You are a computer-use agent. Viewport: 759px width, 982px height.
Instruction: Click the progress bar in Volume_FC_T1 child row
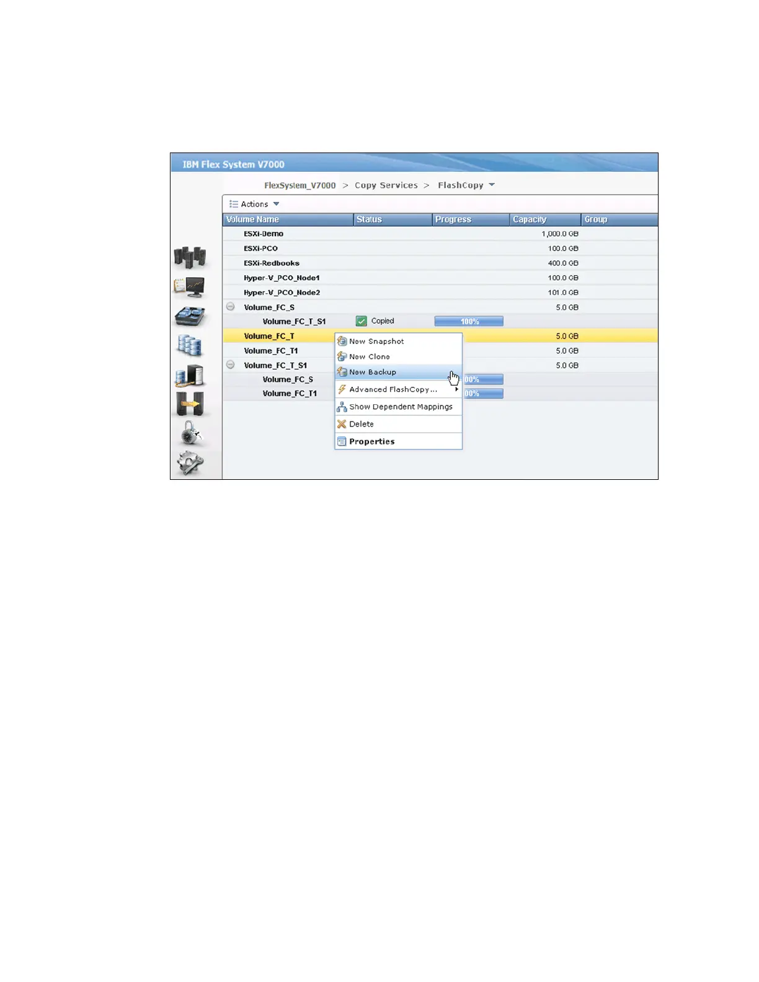point(483,394)
